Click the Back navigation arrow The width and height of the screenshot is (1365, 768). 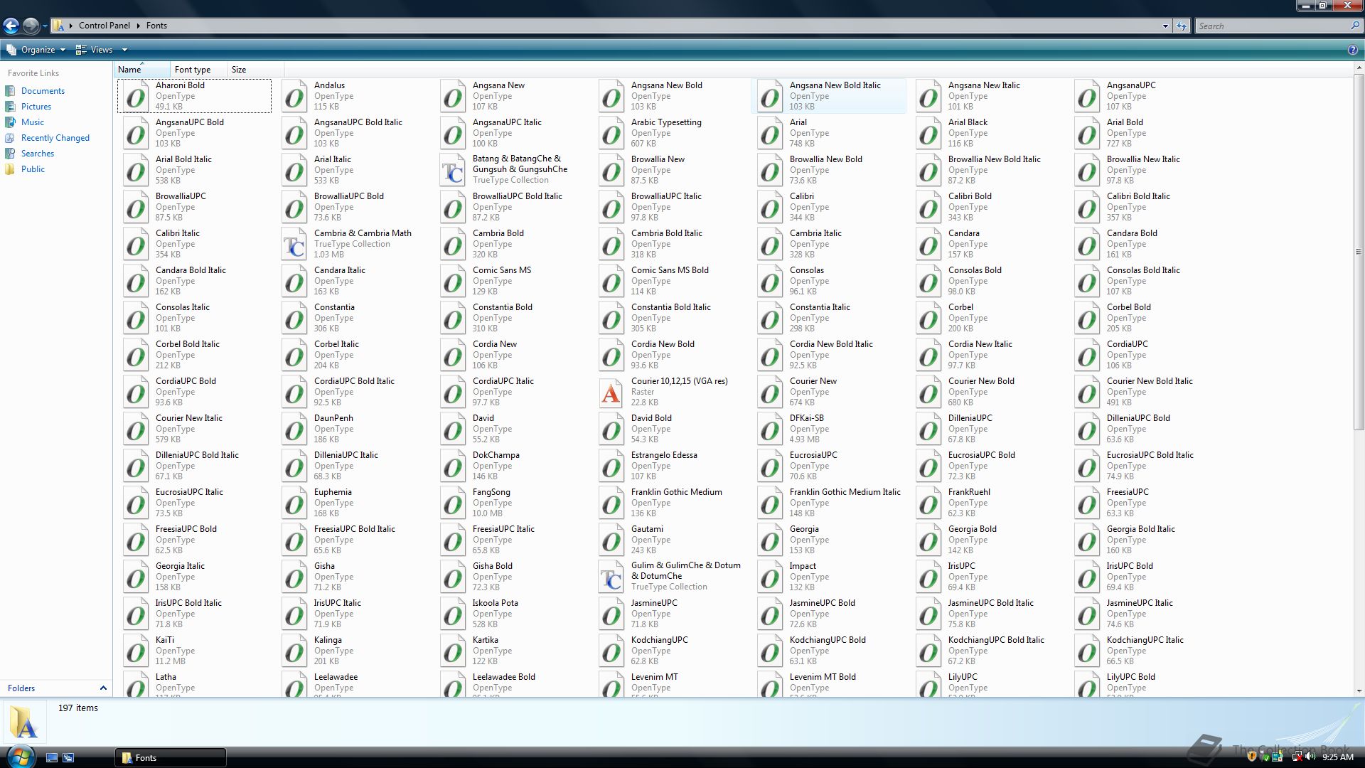11,26
